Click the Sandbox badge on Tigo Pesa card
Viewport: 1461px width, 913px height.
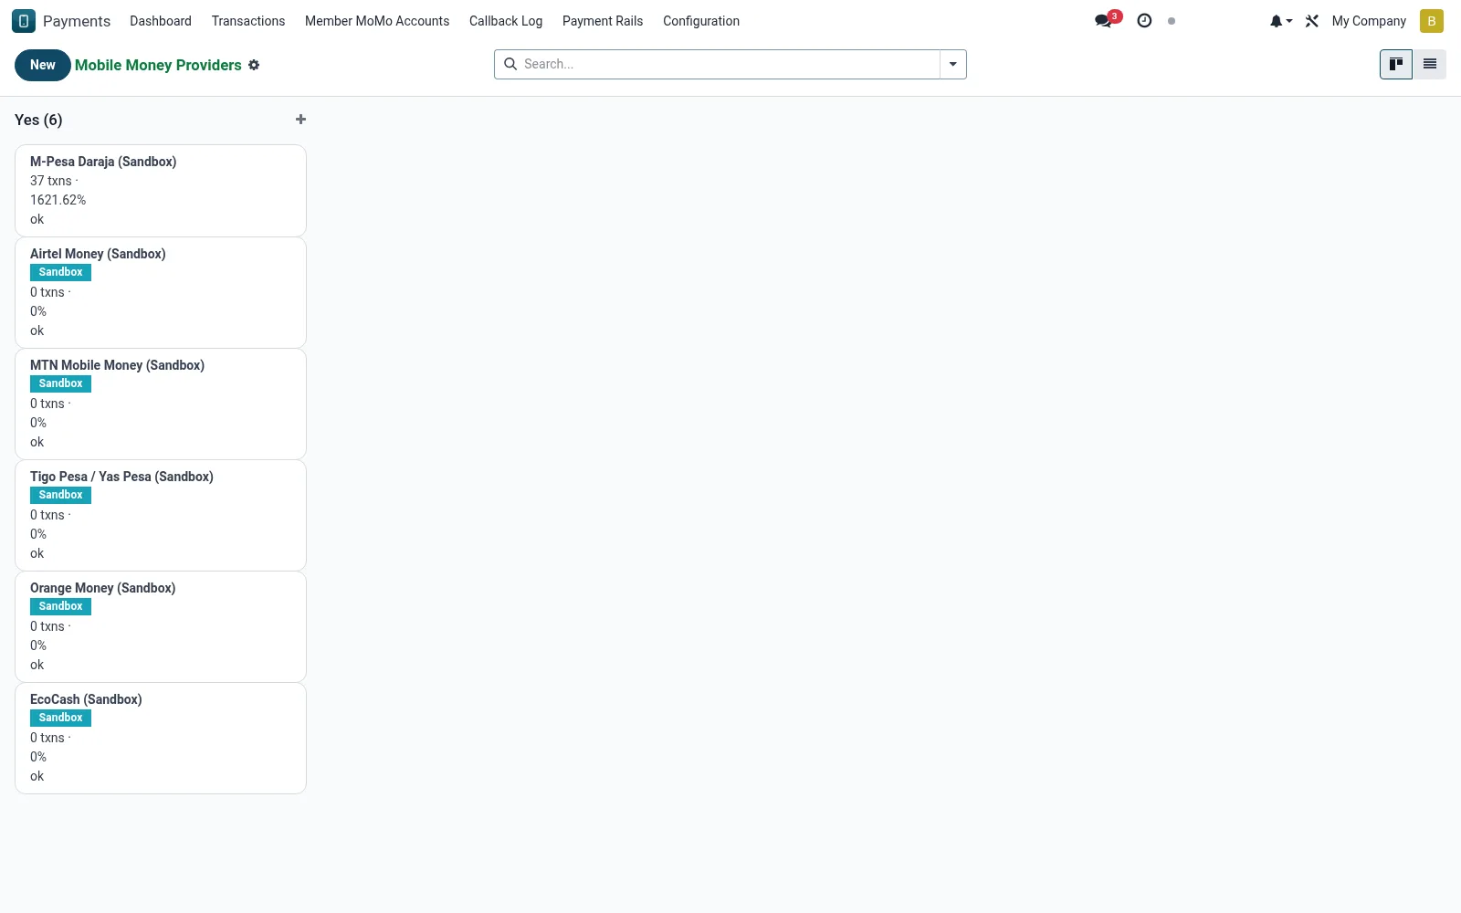point(60,495)
